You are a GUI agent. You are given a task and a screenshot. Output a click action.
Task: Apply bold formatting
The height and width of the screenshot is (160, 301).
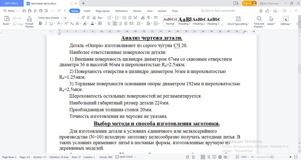pyautogui.click(x=40, y=23)
